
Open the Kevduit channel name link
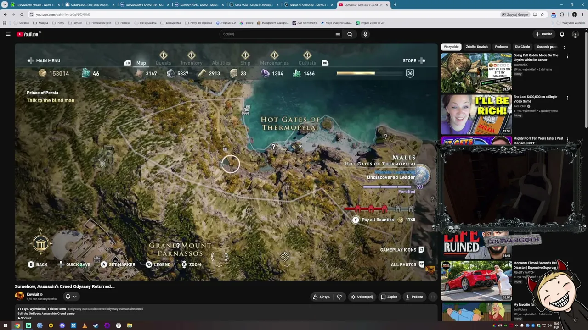click(33, 294)
